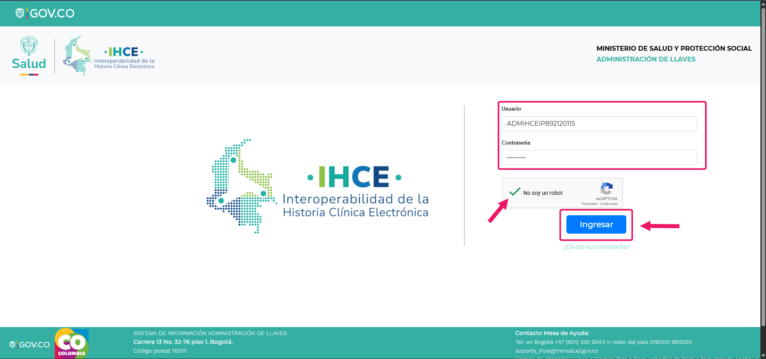Viewport: 766px width, 359px height.
Task: Click the GOV.CO logo in top bar
Action: tap(45, 13)
